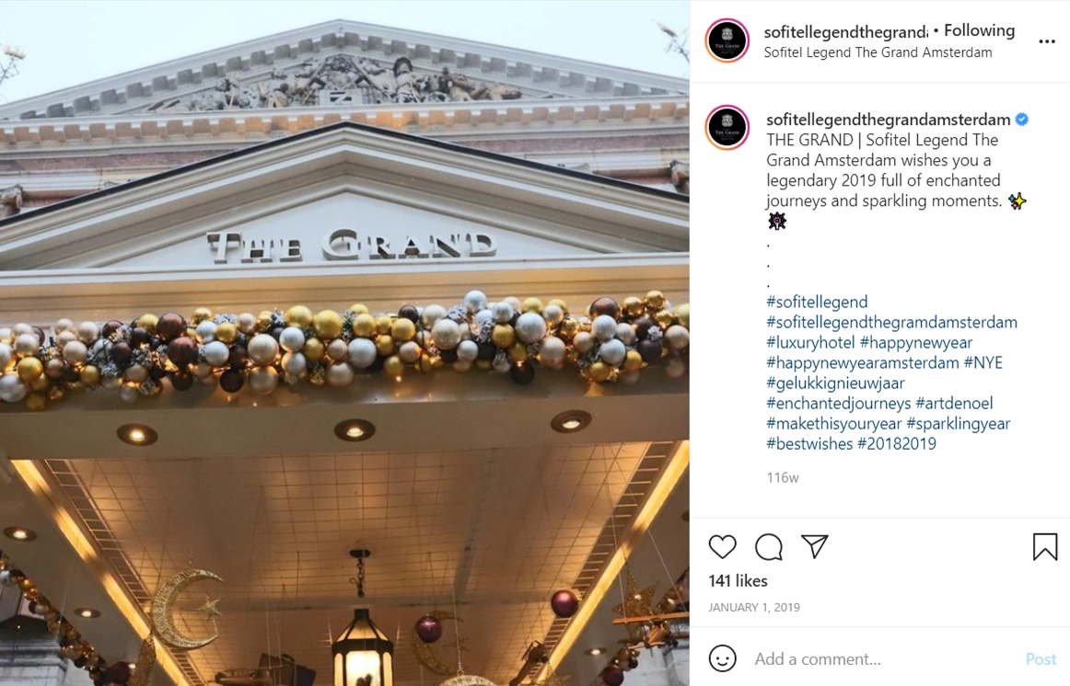This screenshot has height=686, width=1070.
Task: Open the sofitellegendthegrandamsterdam username in caption
Action: pos(888,120)
